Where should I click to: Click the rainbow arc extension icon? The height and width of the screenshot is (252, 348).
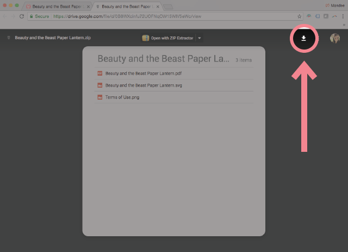tap(334, 16)
